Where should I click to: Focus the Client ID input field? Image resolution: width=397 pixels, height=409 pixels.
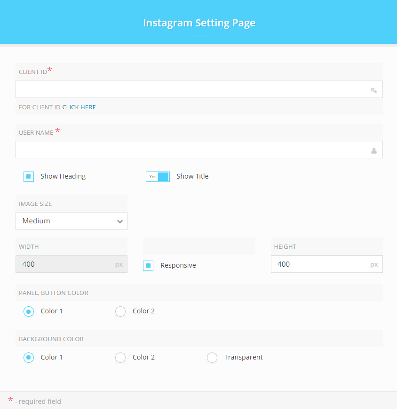[x=199, y=89]
